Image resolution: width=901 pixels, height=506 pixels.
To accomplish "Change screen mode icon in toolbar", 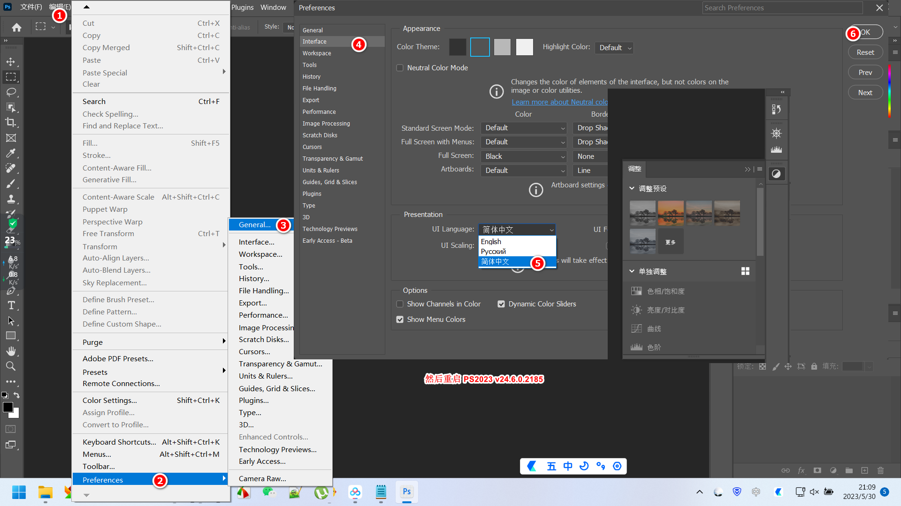I will click(11, 445).
